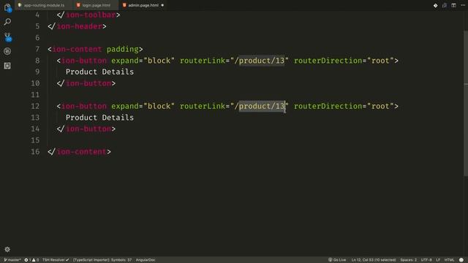Click the Ln 12, Col 53 cursor position indicator
This screenshot has height=263, width=468.
[x=374, y=260]
